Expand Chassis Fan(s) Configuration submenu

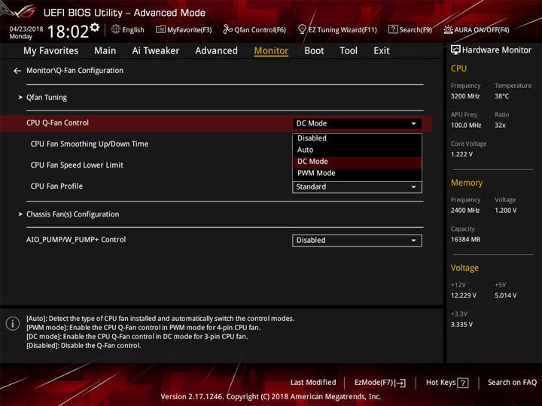(72, 214)
